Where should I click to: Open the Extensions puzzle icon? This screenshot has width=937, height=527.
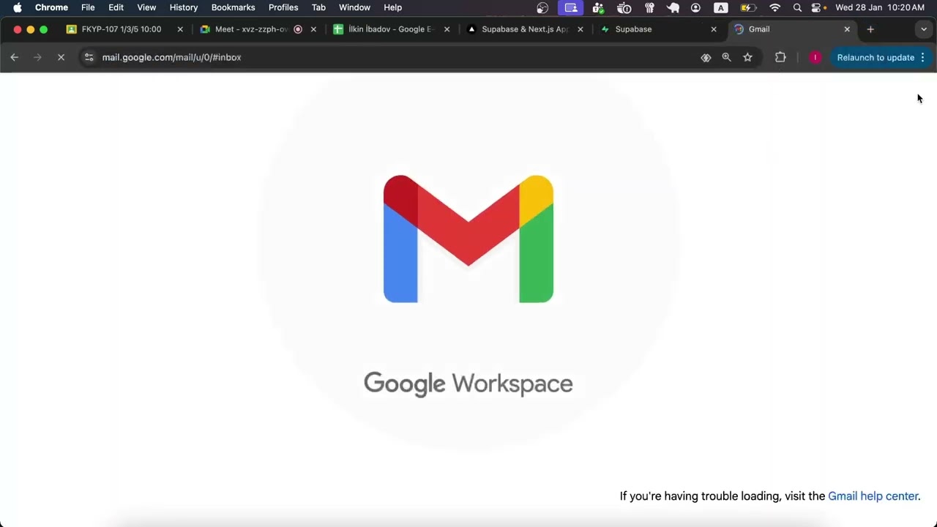click(x=780, y=57)
